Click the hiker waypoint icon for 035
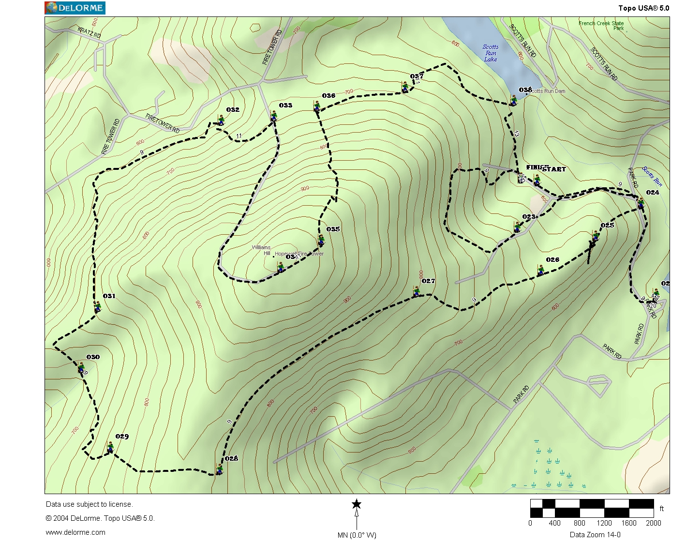 click(x=321, y=240)
